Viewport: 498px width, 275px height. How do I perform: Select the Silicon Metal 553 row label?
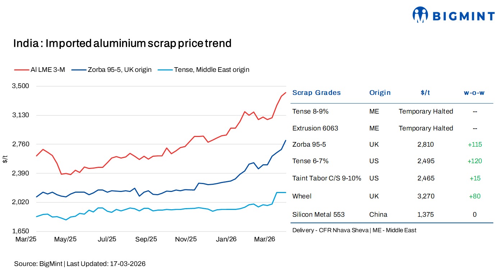point(318,215)
